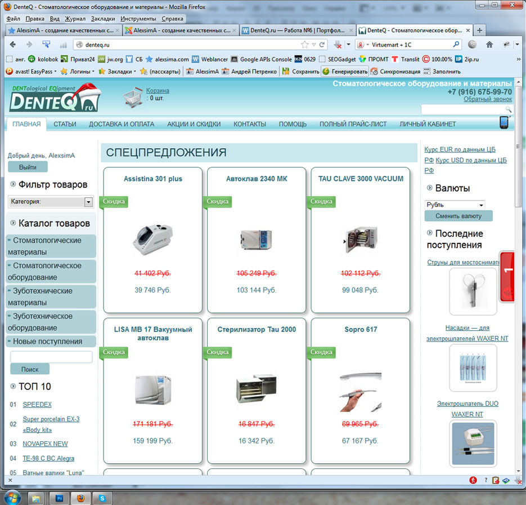Image resolution: width=526 pixels, height=505 pixels.
Task: Open the Sopro 617 product image
Action: (361, 392)
